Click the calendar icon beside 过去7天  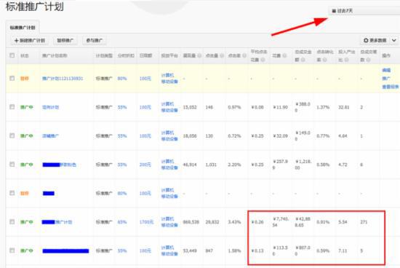[x=334, y=11]
